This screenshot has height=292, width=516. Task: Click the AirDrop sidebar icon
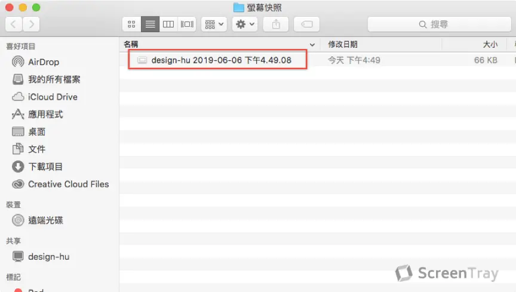[x=18, y=62]
